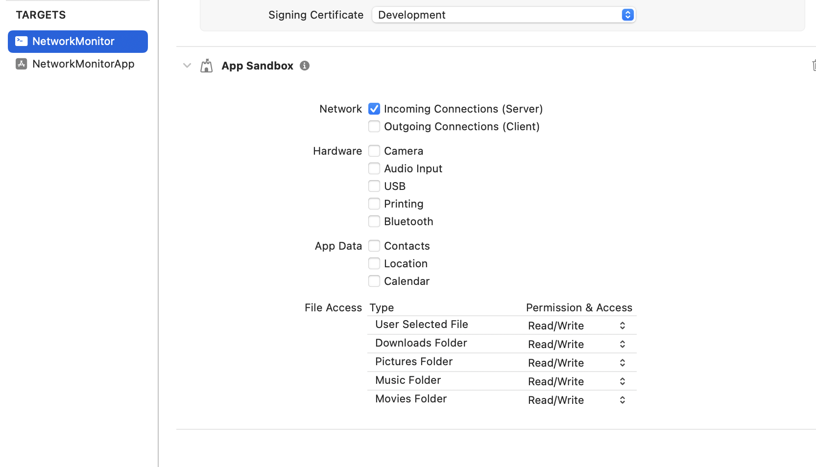Select the NetworkMonitor target
Image resolution: width=816 pixels, height=467 pixels.
78,42
